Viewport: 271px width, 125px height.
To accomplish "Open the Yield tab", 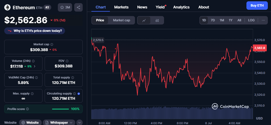I will pyautogui.click(x=160, y=7).
